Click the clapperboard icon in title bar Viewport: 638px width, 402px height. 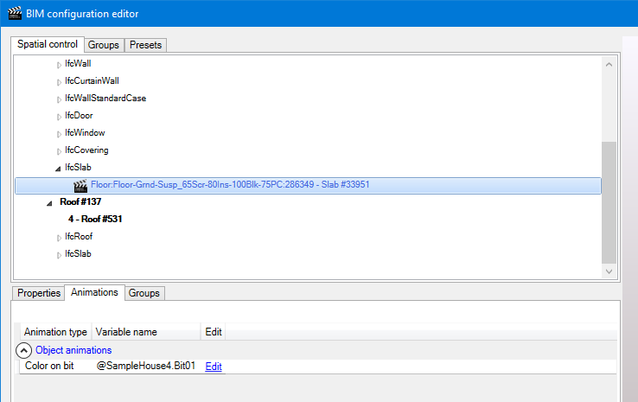coord(16,14)
